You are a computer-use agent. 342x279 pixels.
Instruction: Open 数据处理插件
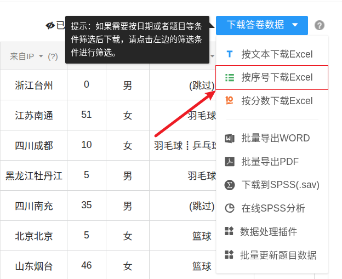click(272, 231)
